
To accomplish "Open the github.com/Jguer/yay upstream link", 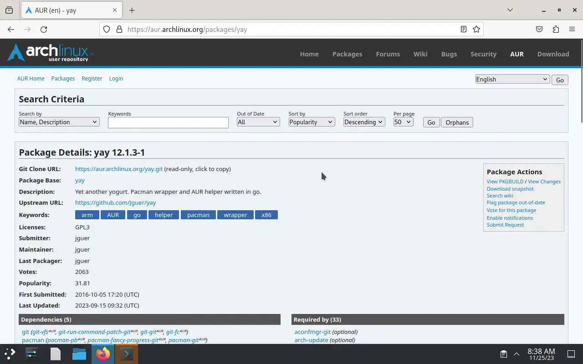I will (116, 202).
